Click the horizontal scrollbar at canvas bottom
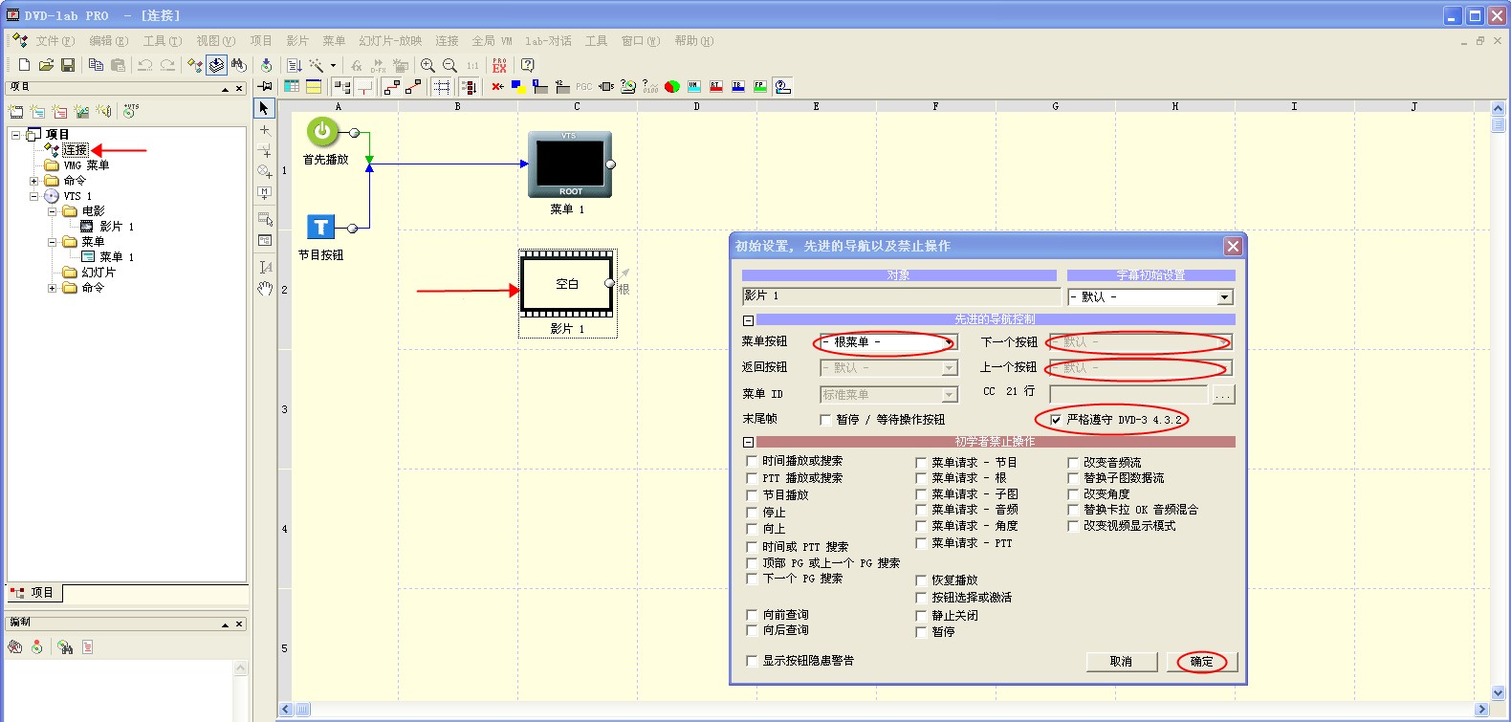 tap(884, 710)
